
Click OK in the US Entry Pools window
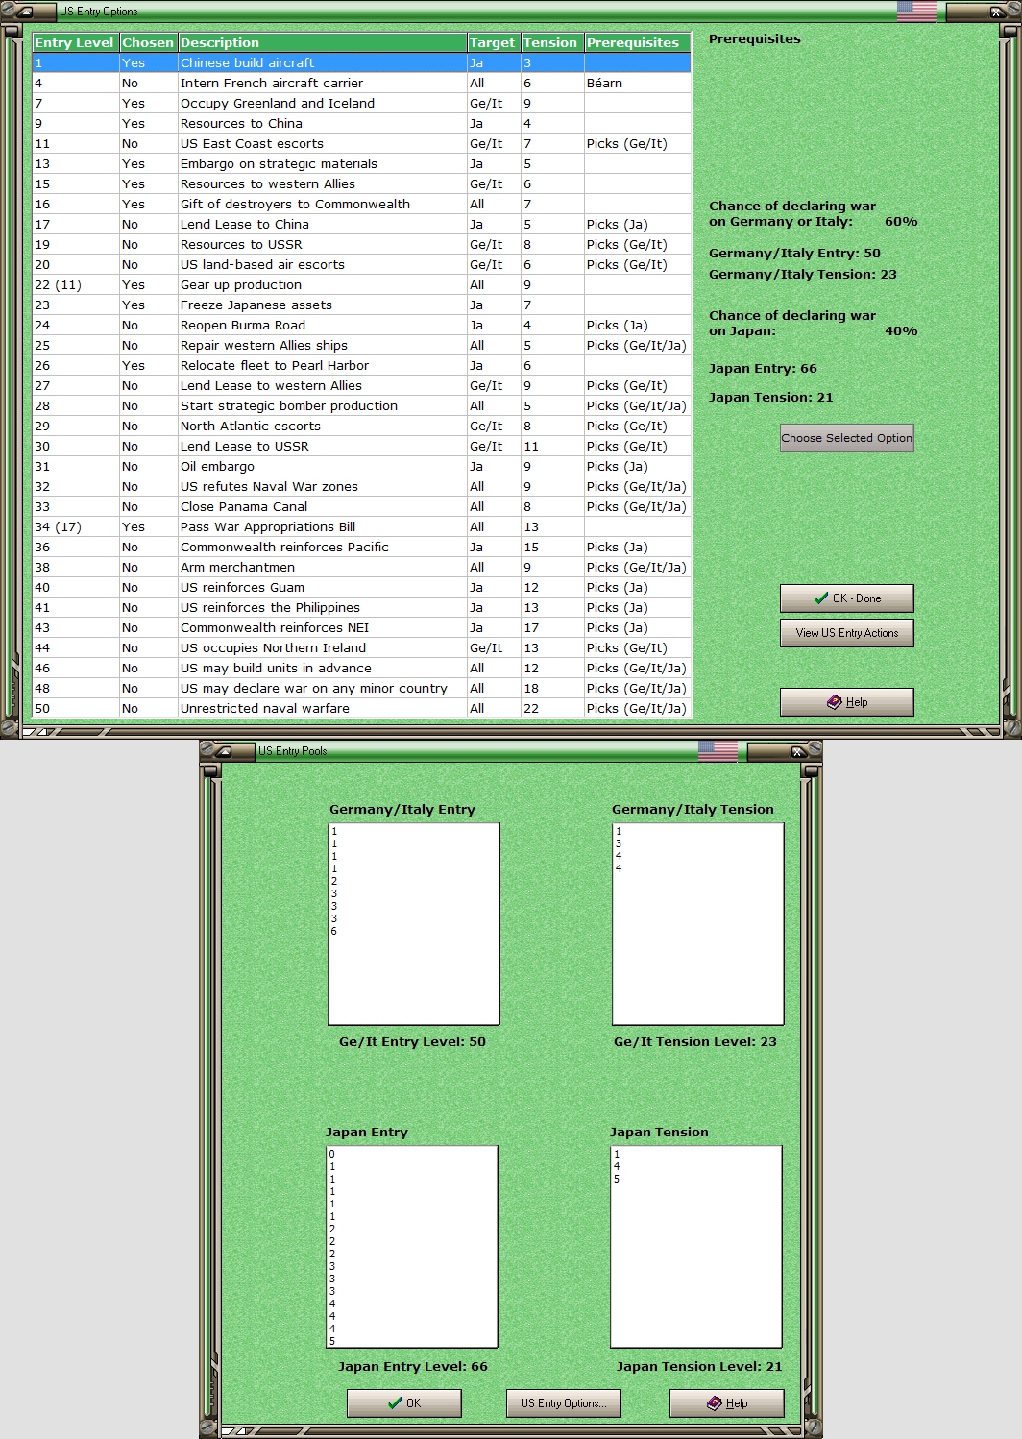click(x=403, y=1403)
